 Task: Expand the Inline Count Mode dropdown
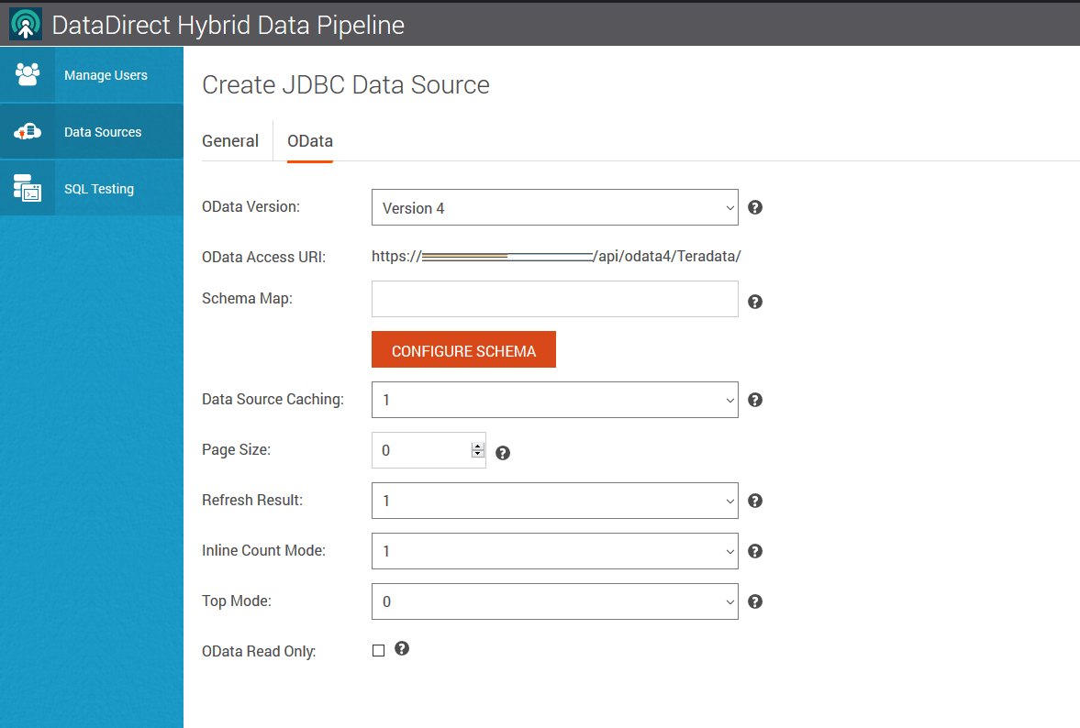(554, 551)
